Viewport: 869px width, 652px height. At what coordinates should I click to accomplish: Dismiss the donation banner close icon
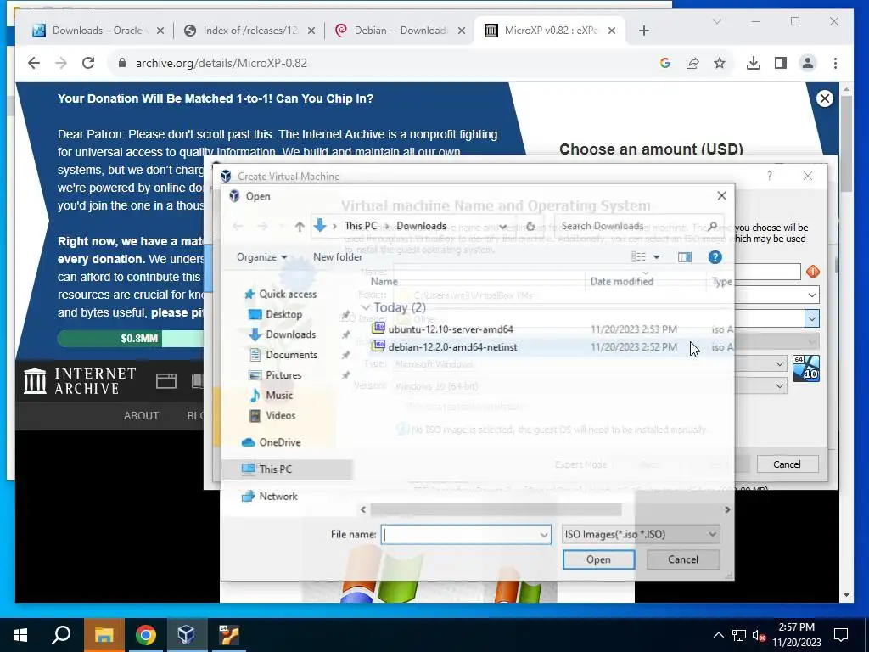(824, 98)
